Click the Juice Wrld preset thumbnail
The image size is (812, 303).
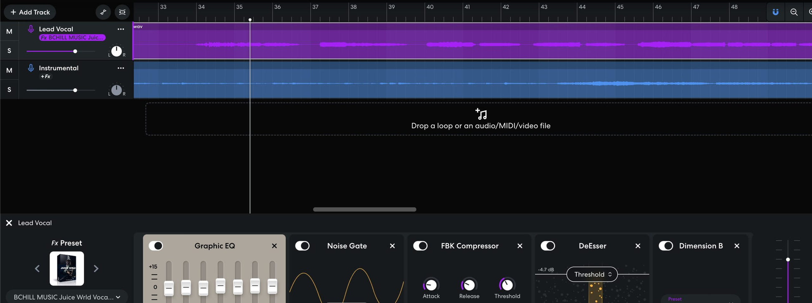tap(67, 268)
